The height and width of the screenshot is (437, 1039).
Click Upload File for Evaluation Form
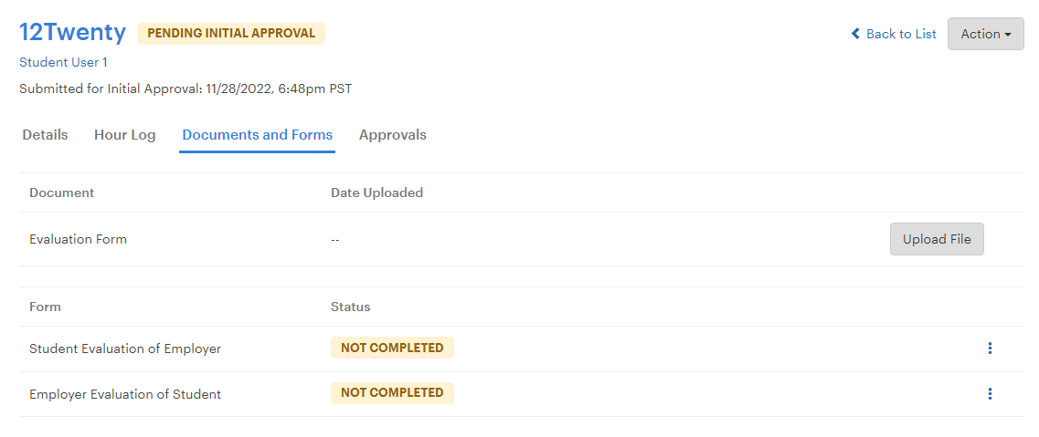coord(937,239)
